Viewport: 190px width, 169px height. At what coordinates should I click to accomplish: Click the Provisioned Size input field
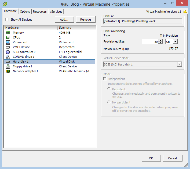pyautogui.click(x=150, y=42)
